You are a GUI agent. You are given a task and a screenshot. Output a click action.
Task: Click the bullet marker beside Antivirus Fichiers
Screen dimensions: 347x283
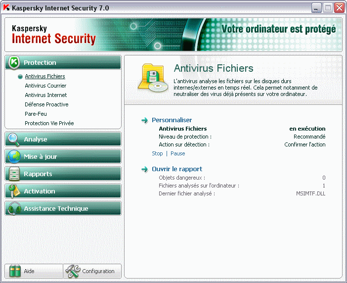click(20, 77)
